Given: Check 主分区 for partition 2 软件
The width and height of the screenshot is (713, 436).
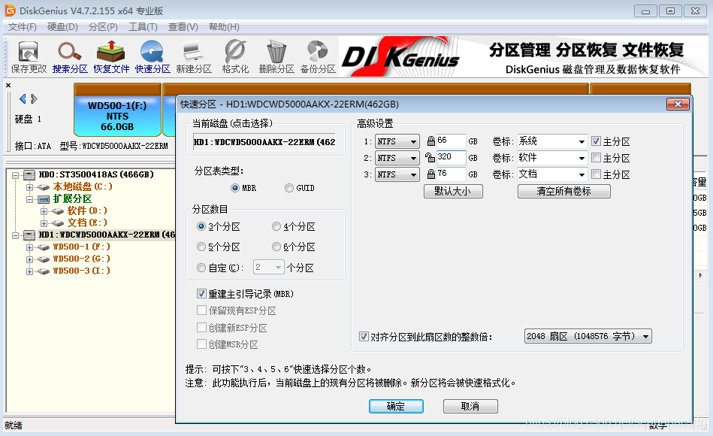Looking at the screenshot, I should coord(596,157).
